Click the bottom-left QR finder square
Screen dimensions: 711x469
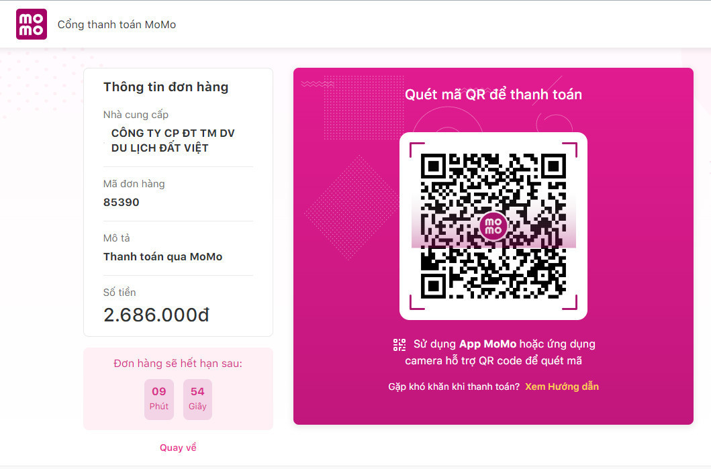click(x=434, y=286)
